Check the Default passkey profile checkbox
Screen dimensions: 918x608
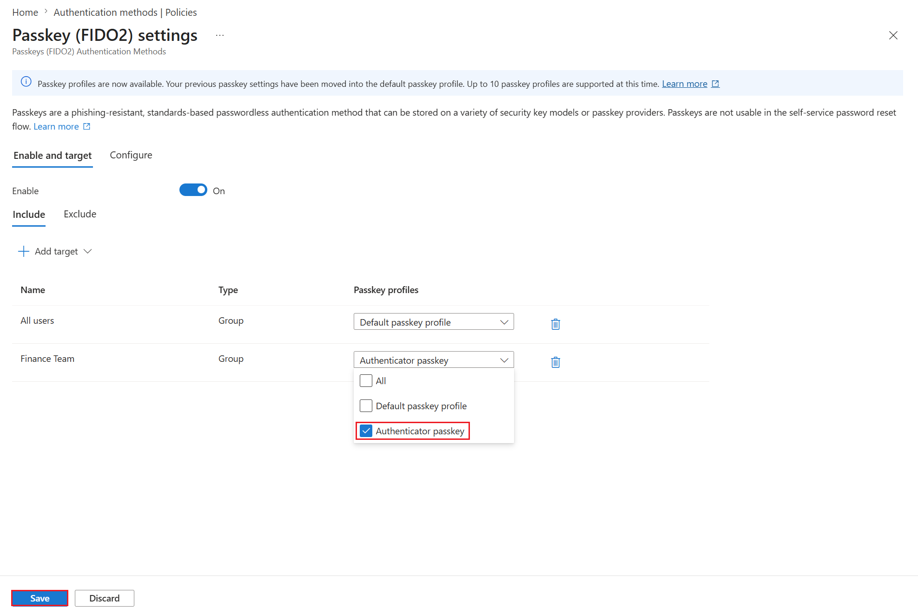(366, 406)
